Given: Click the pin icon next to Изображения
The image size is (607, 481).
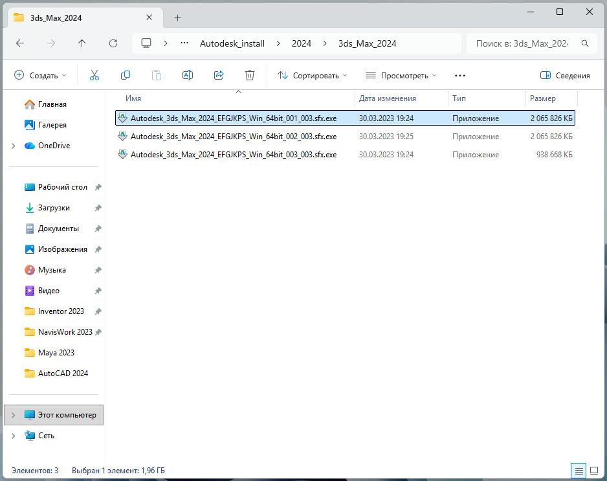Looking at the screenshot, I should (98, 249).
